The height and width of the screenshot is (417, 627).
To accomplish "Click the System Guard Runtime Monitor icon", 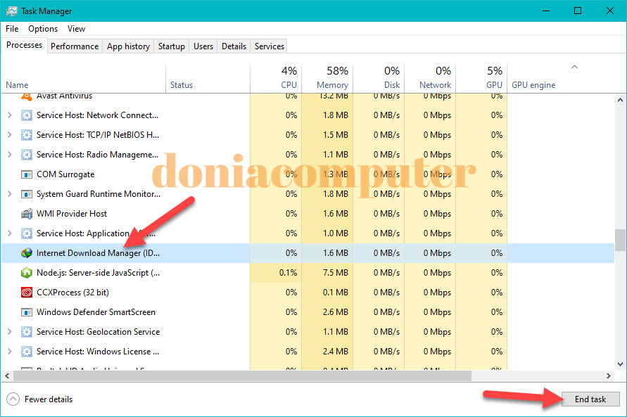I will click(27, 194).
